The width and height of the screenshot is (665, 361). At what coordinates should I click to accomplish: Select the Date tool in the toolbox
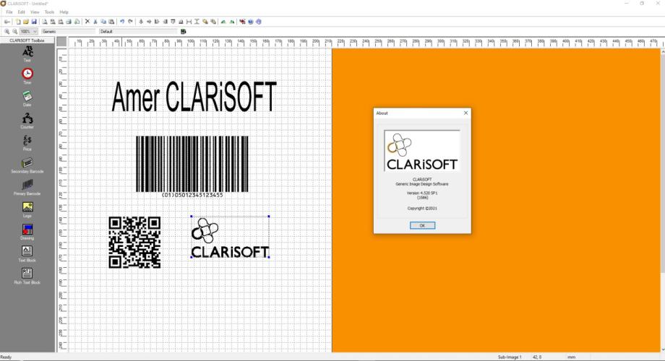coord(27,98)
